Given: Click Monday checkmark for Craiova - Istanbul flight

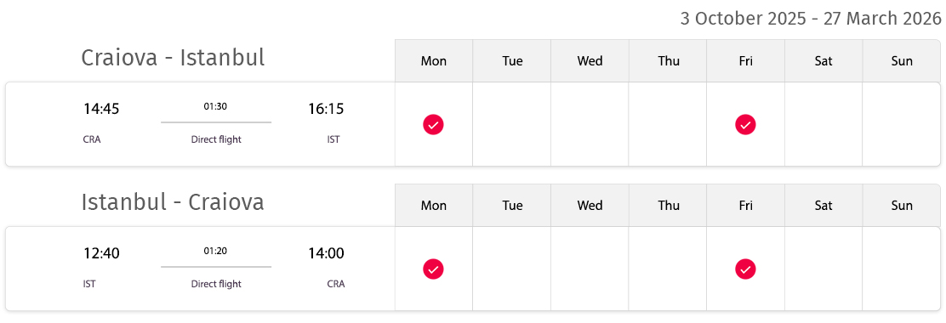Looking at the screenshot, I should click(x=433, y=125).
